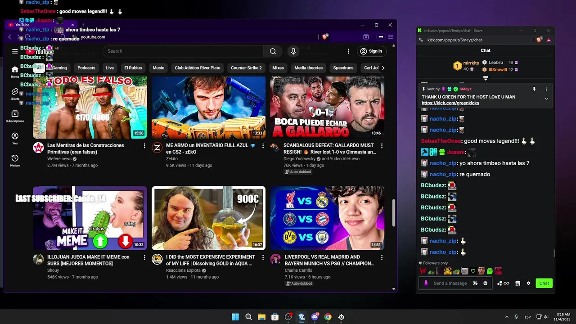The image size is (576, 324).
Task: Click inside the YouTube search field
Action: (183, 51)
